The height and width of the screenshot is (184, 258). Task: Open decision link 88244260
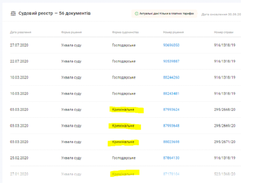pos(171,78)
